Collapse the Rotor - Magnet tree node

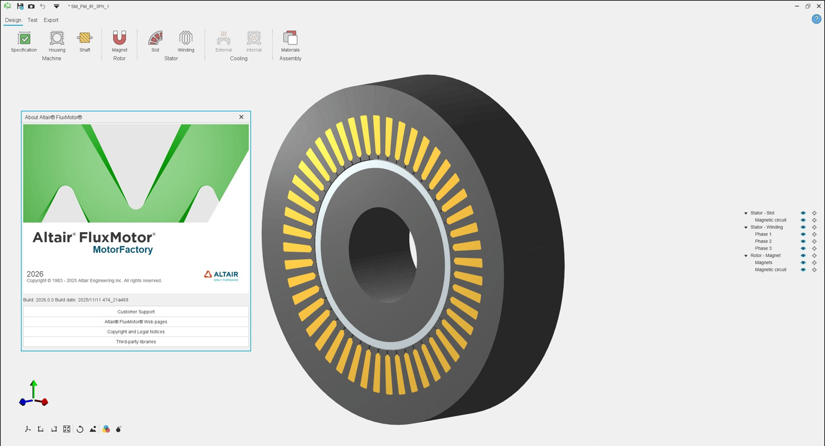click(746, 256)
